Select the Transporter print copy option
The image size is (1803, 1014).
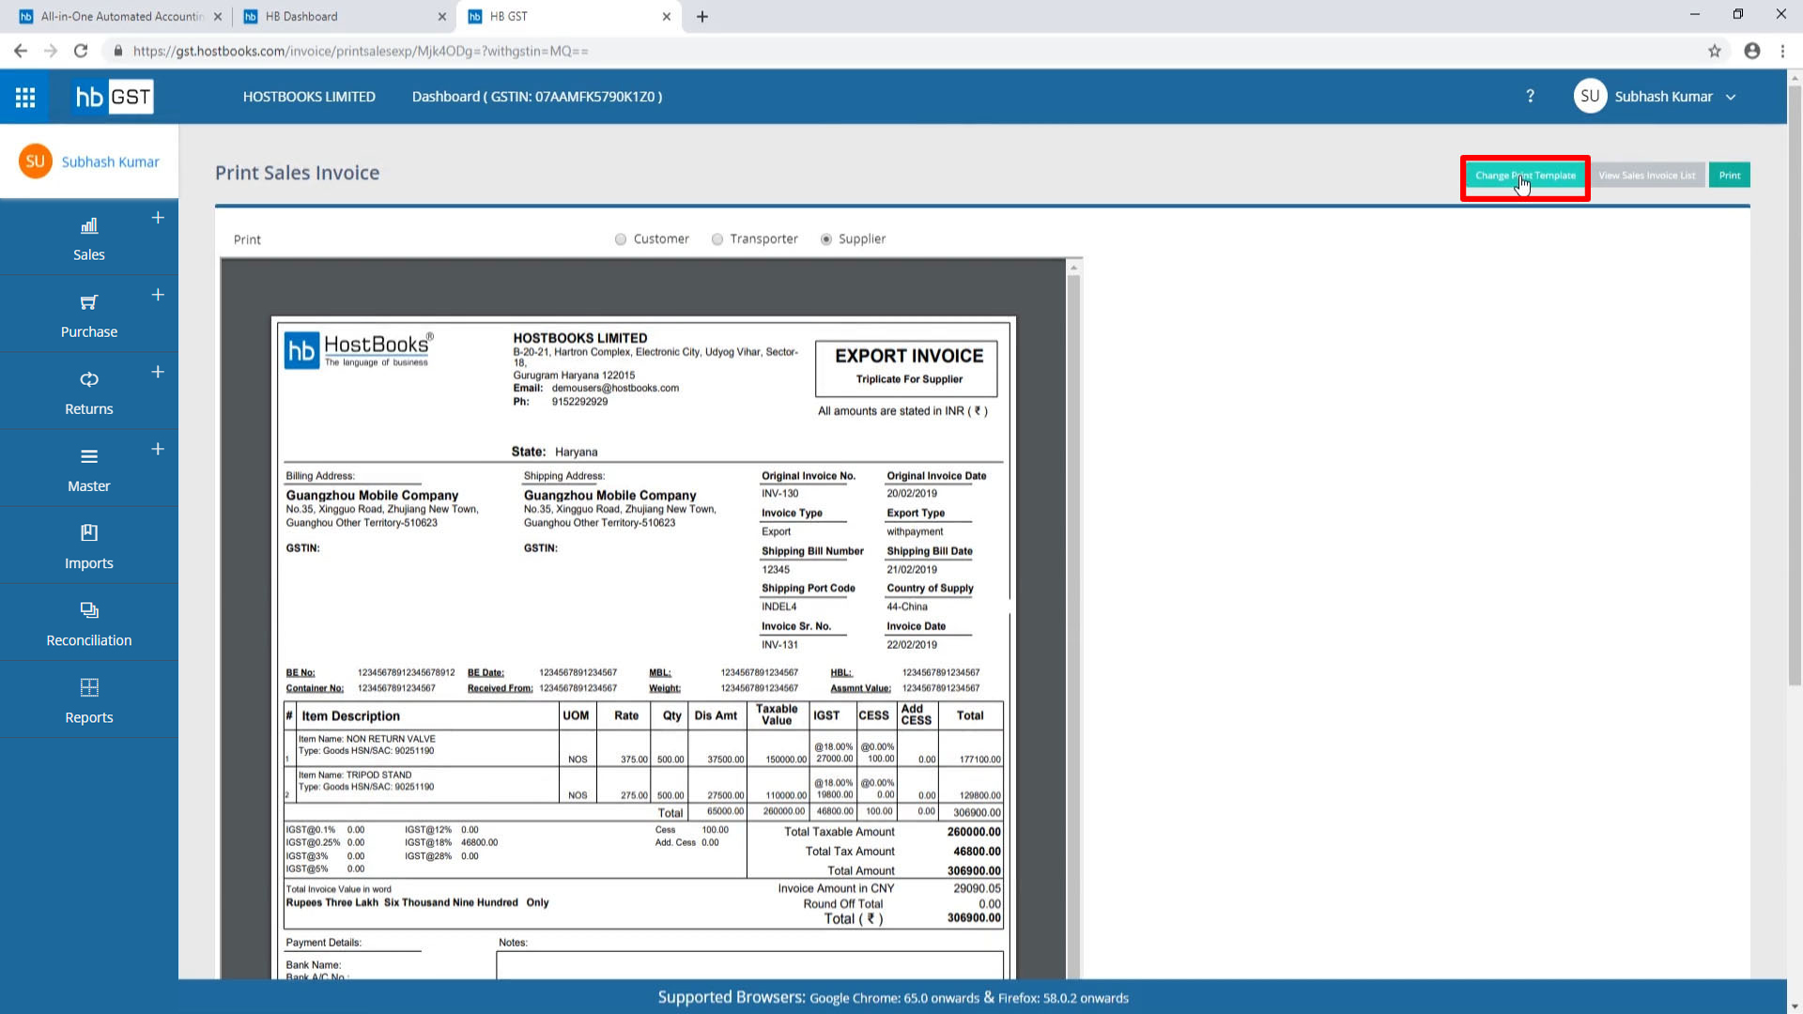717,239
